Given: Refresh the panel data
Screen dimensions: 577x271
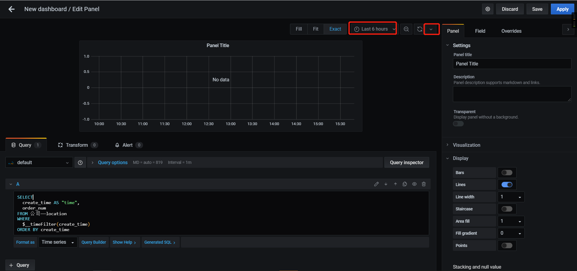Looking at the screenshot, I should (x=419, y=29).
